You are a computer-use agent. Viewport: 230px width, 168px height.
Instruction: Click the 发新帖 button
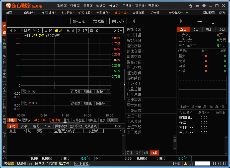tap(93, 131)
